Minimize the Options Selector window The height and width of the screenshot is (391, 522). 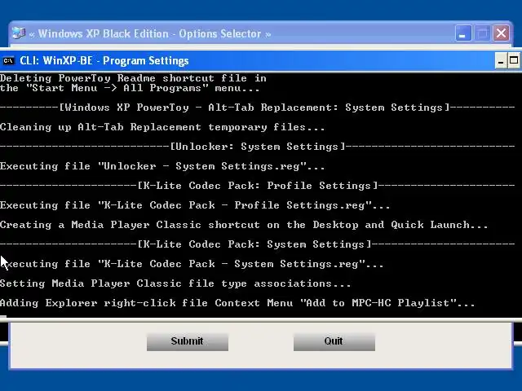pyautogui.click(x=463, y=33)
